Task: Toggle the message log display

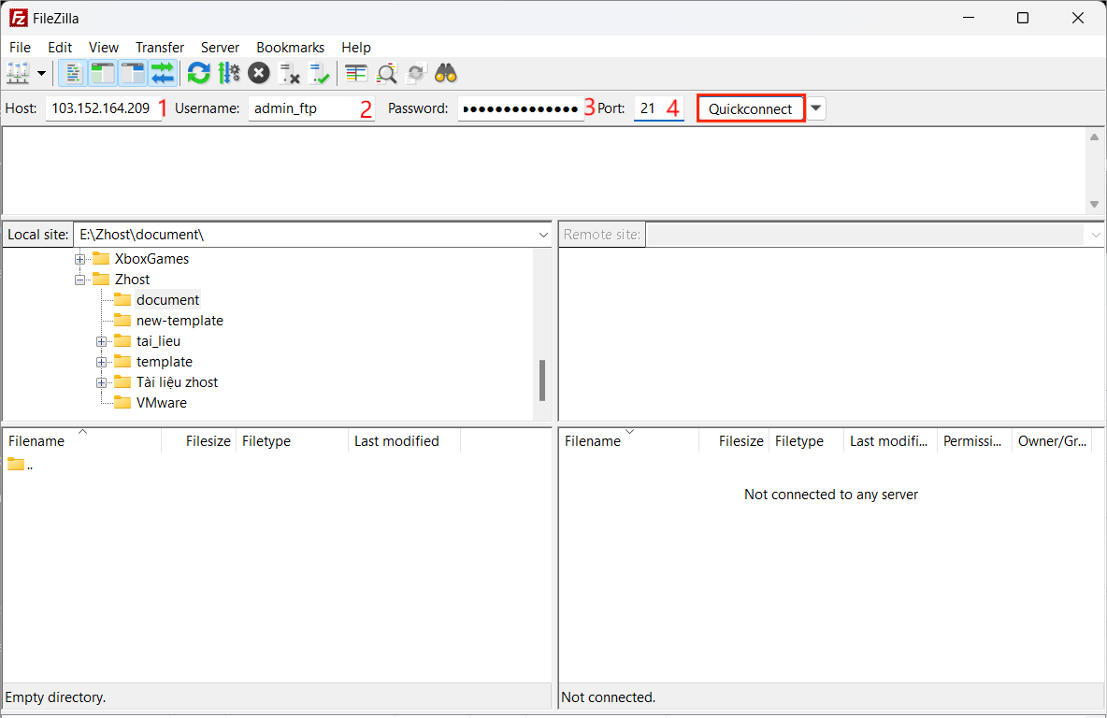Action: 73,73
